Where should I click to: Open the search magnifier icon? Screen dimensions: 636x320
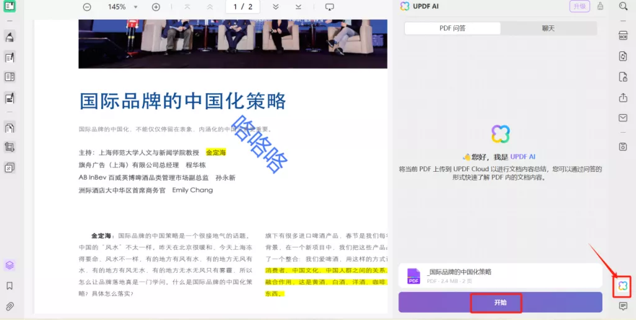[x=623, y=6]
